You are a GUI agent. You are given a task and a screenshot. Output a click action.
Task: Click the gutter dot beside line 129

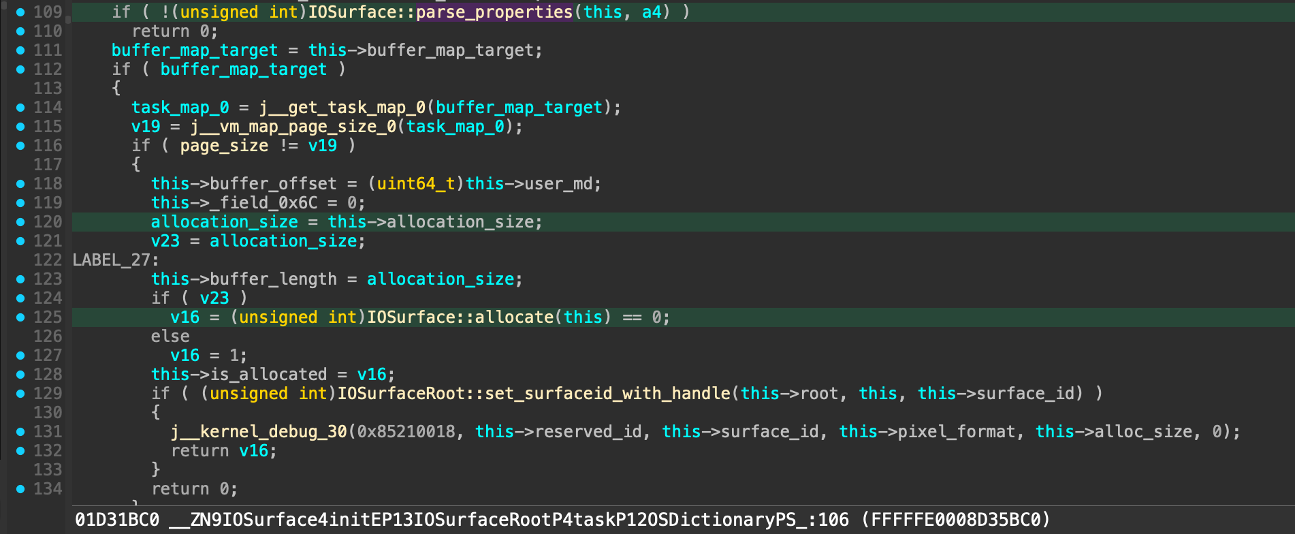[x=20, y=394]
